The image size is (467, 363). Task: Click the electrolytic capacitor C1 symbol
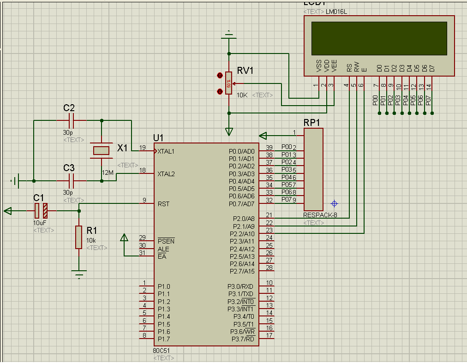[x=41, y=211]
